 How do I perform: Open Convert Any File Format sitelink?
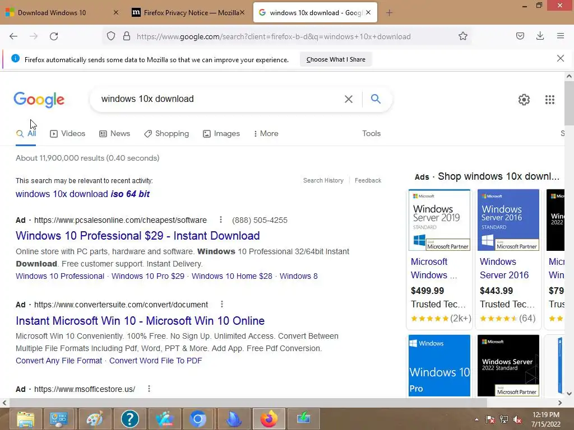tap(59, 361)
